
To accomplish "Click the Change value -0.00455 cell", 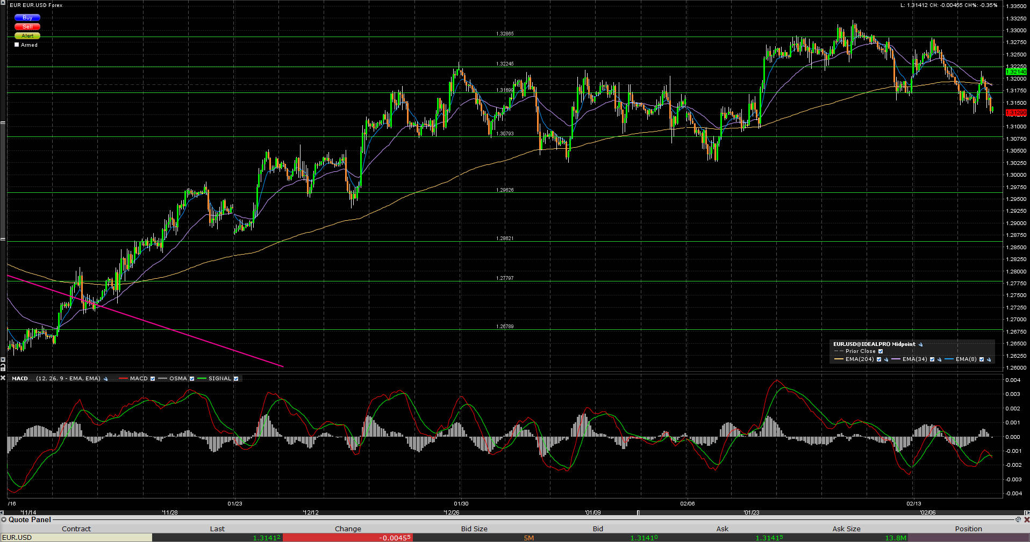I will (348, 538).
